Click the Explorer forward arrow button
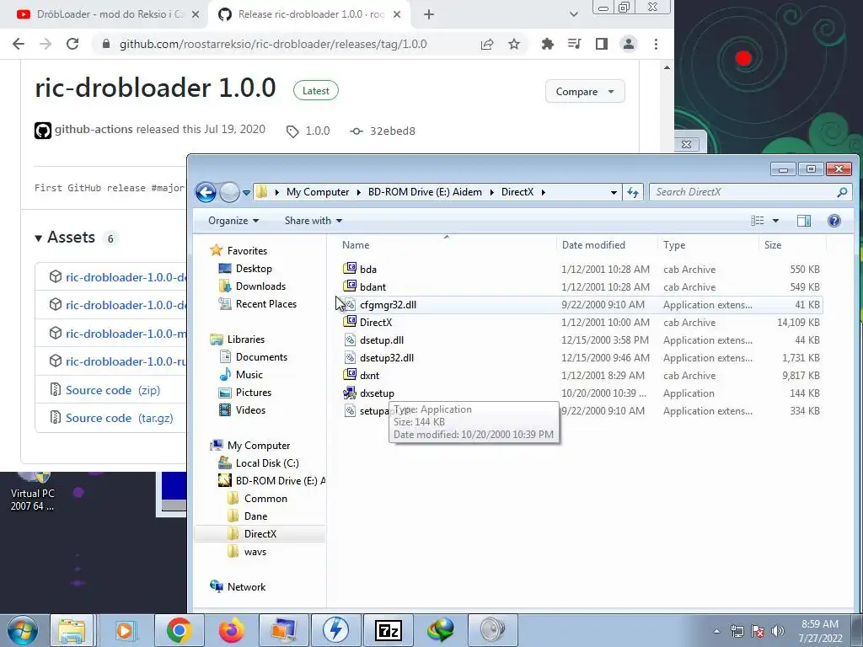 tap(229, 192)
